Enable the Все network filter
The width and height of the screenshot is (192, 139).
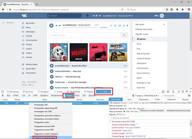point(9,95)
